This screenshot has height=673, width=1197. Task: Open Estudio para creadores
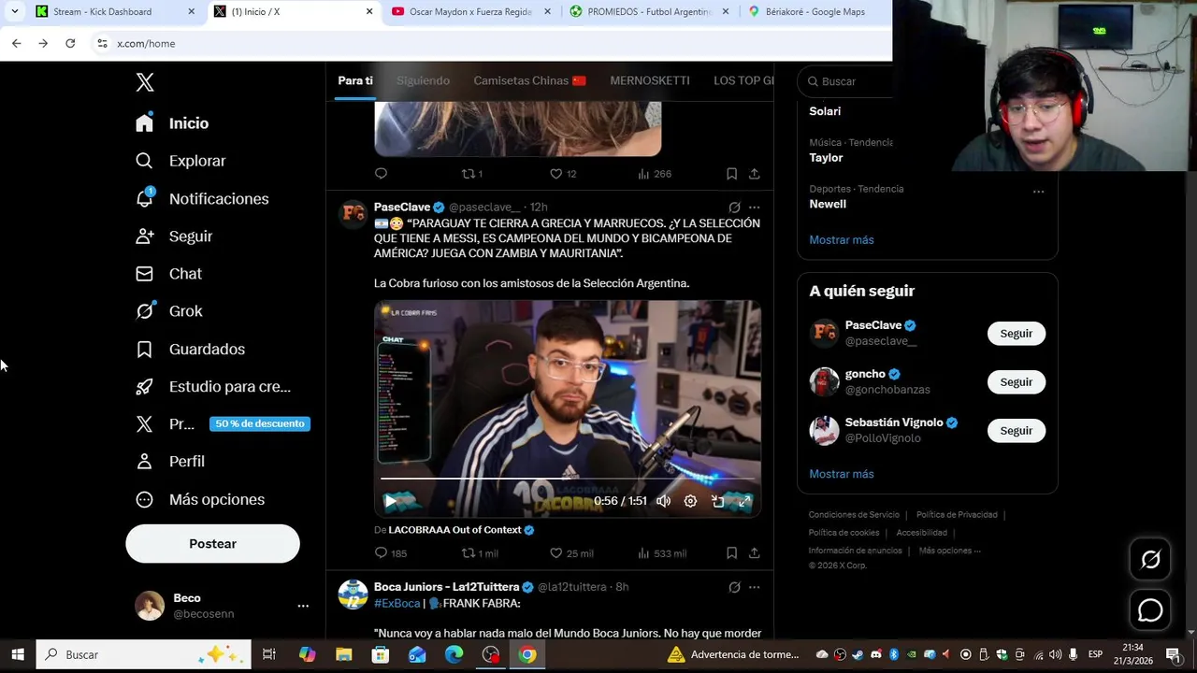213,386
